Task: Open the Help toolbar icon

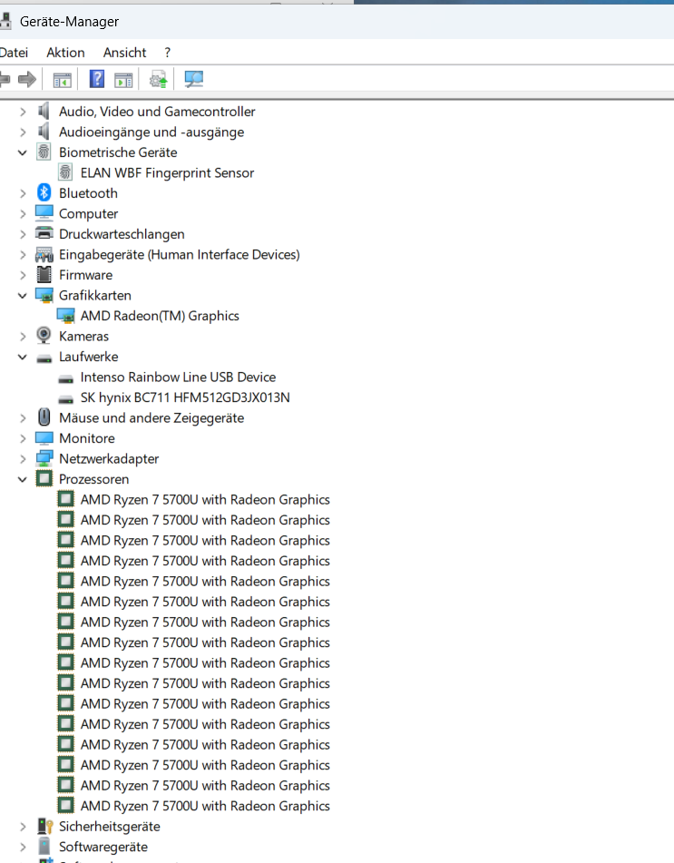Action: 97,79
